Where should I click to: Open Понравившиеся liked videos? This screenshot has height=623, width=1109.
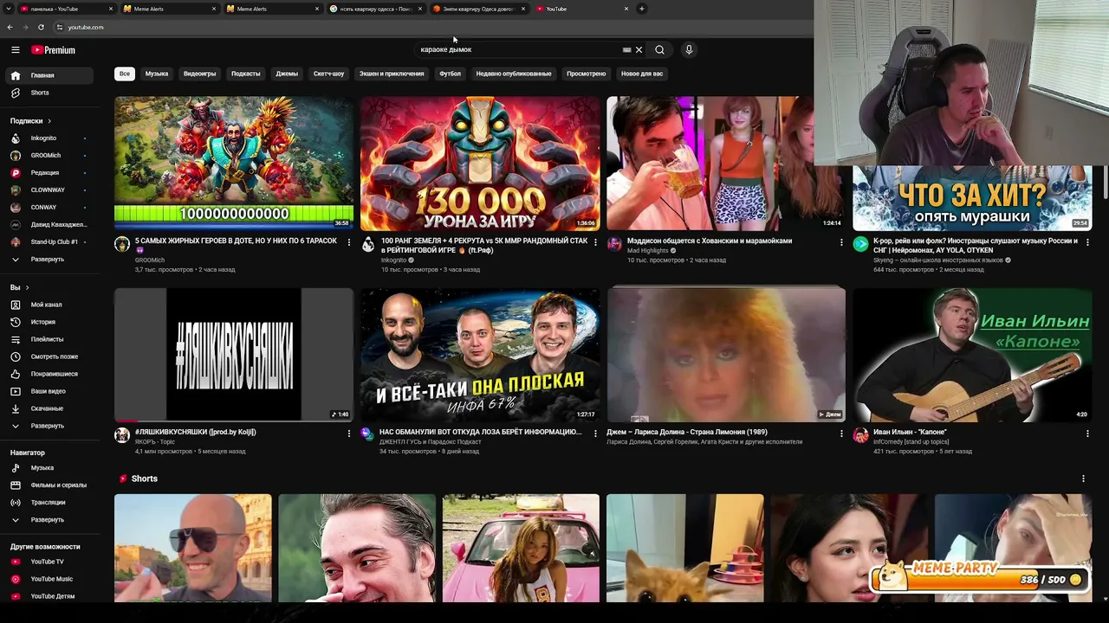(x=48, y=374)
